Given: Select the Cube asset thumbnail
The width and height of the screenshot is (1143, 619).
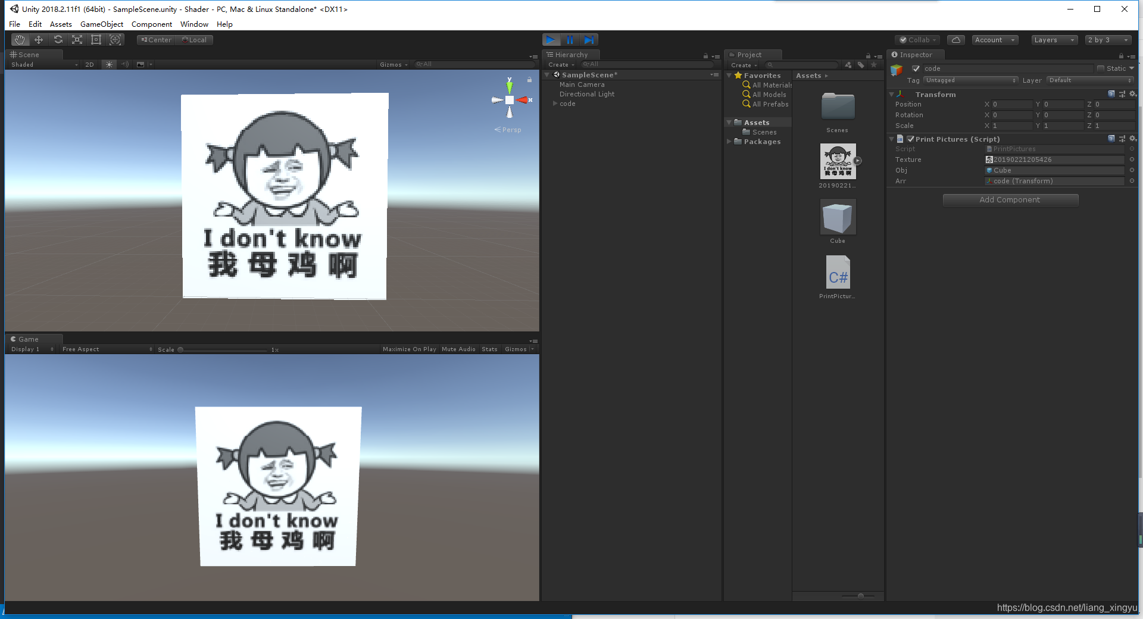Looking at the screenshot, I should 838,218.
